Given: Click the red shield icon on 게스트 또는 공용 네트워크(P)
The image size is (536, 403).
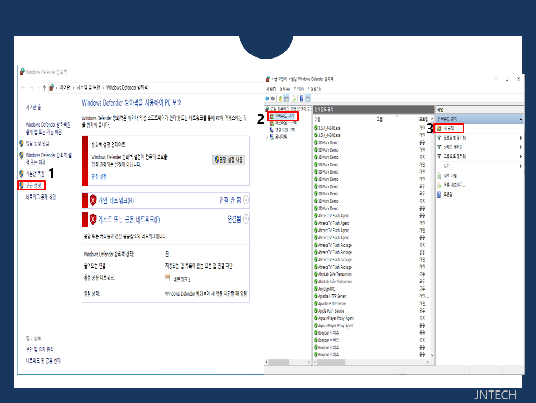Looking at the screenshot, I should click(93, 220).
